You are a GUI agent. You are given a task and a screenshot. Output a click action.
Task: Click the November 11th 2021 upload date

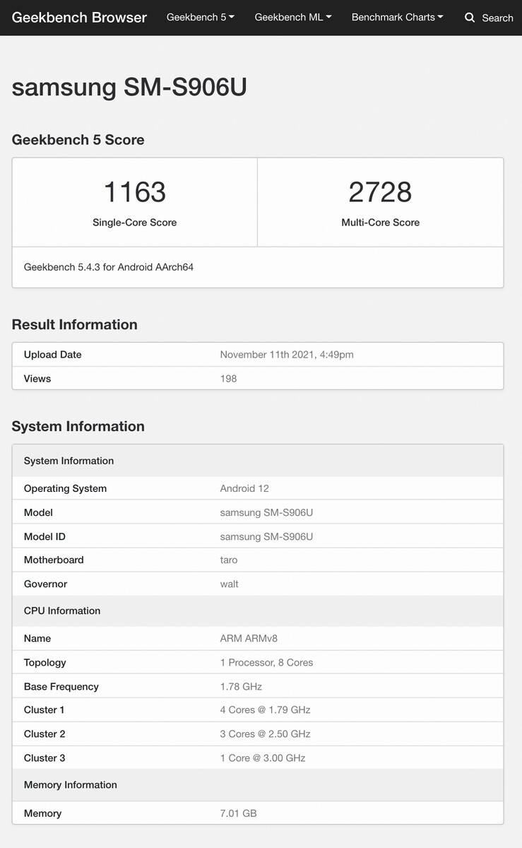pyautogui.click(x=287, y=355)
